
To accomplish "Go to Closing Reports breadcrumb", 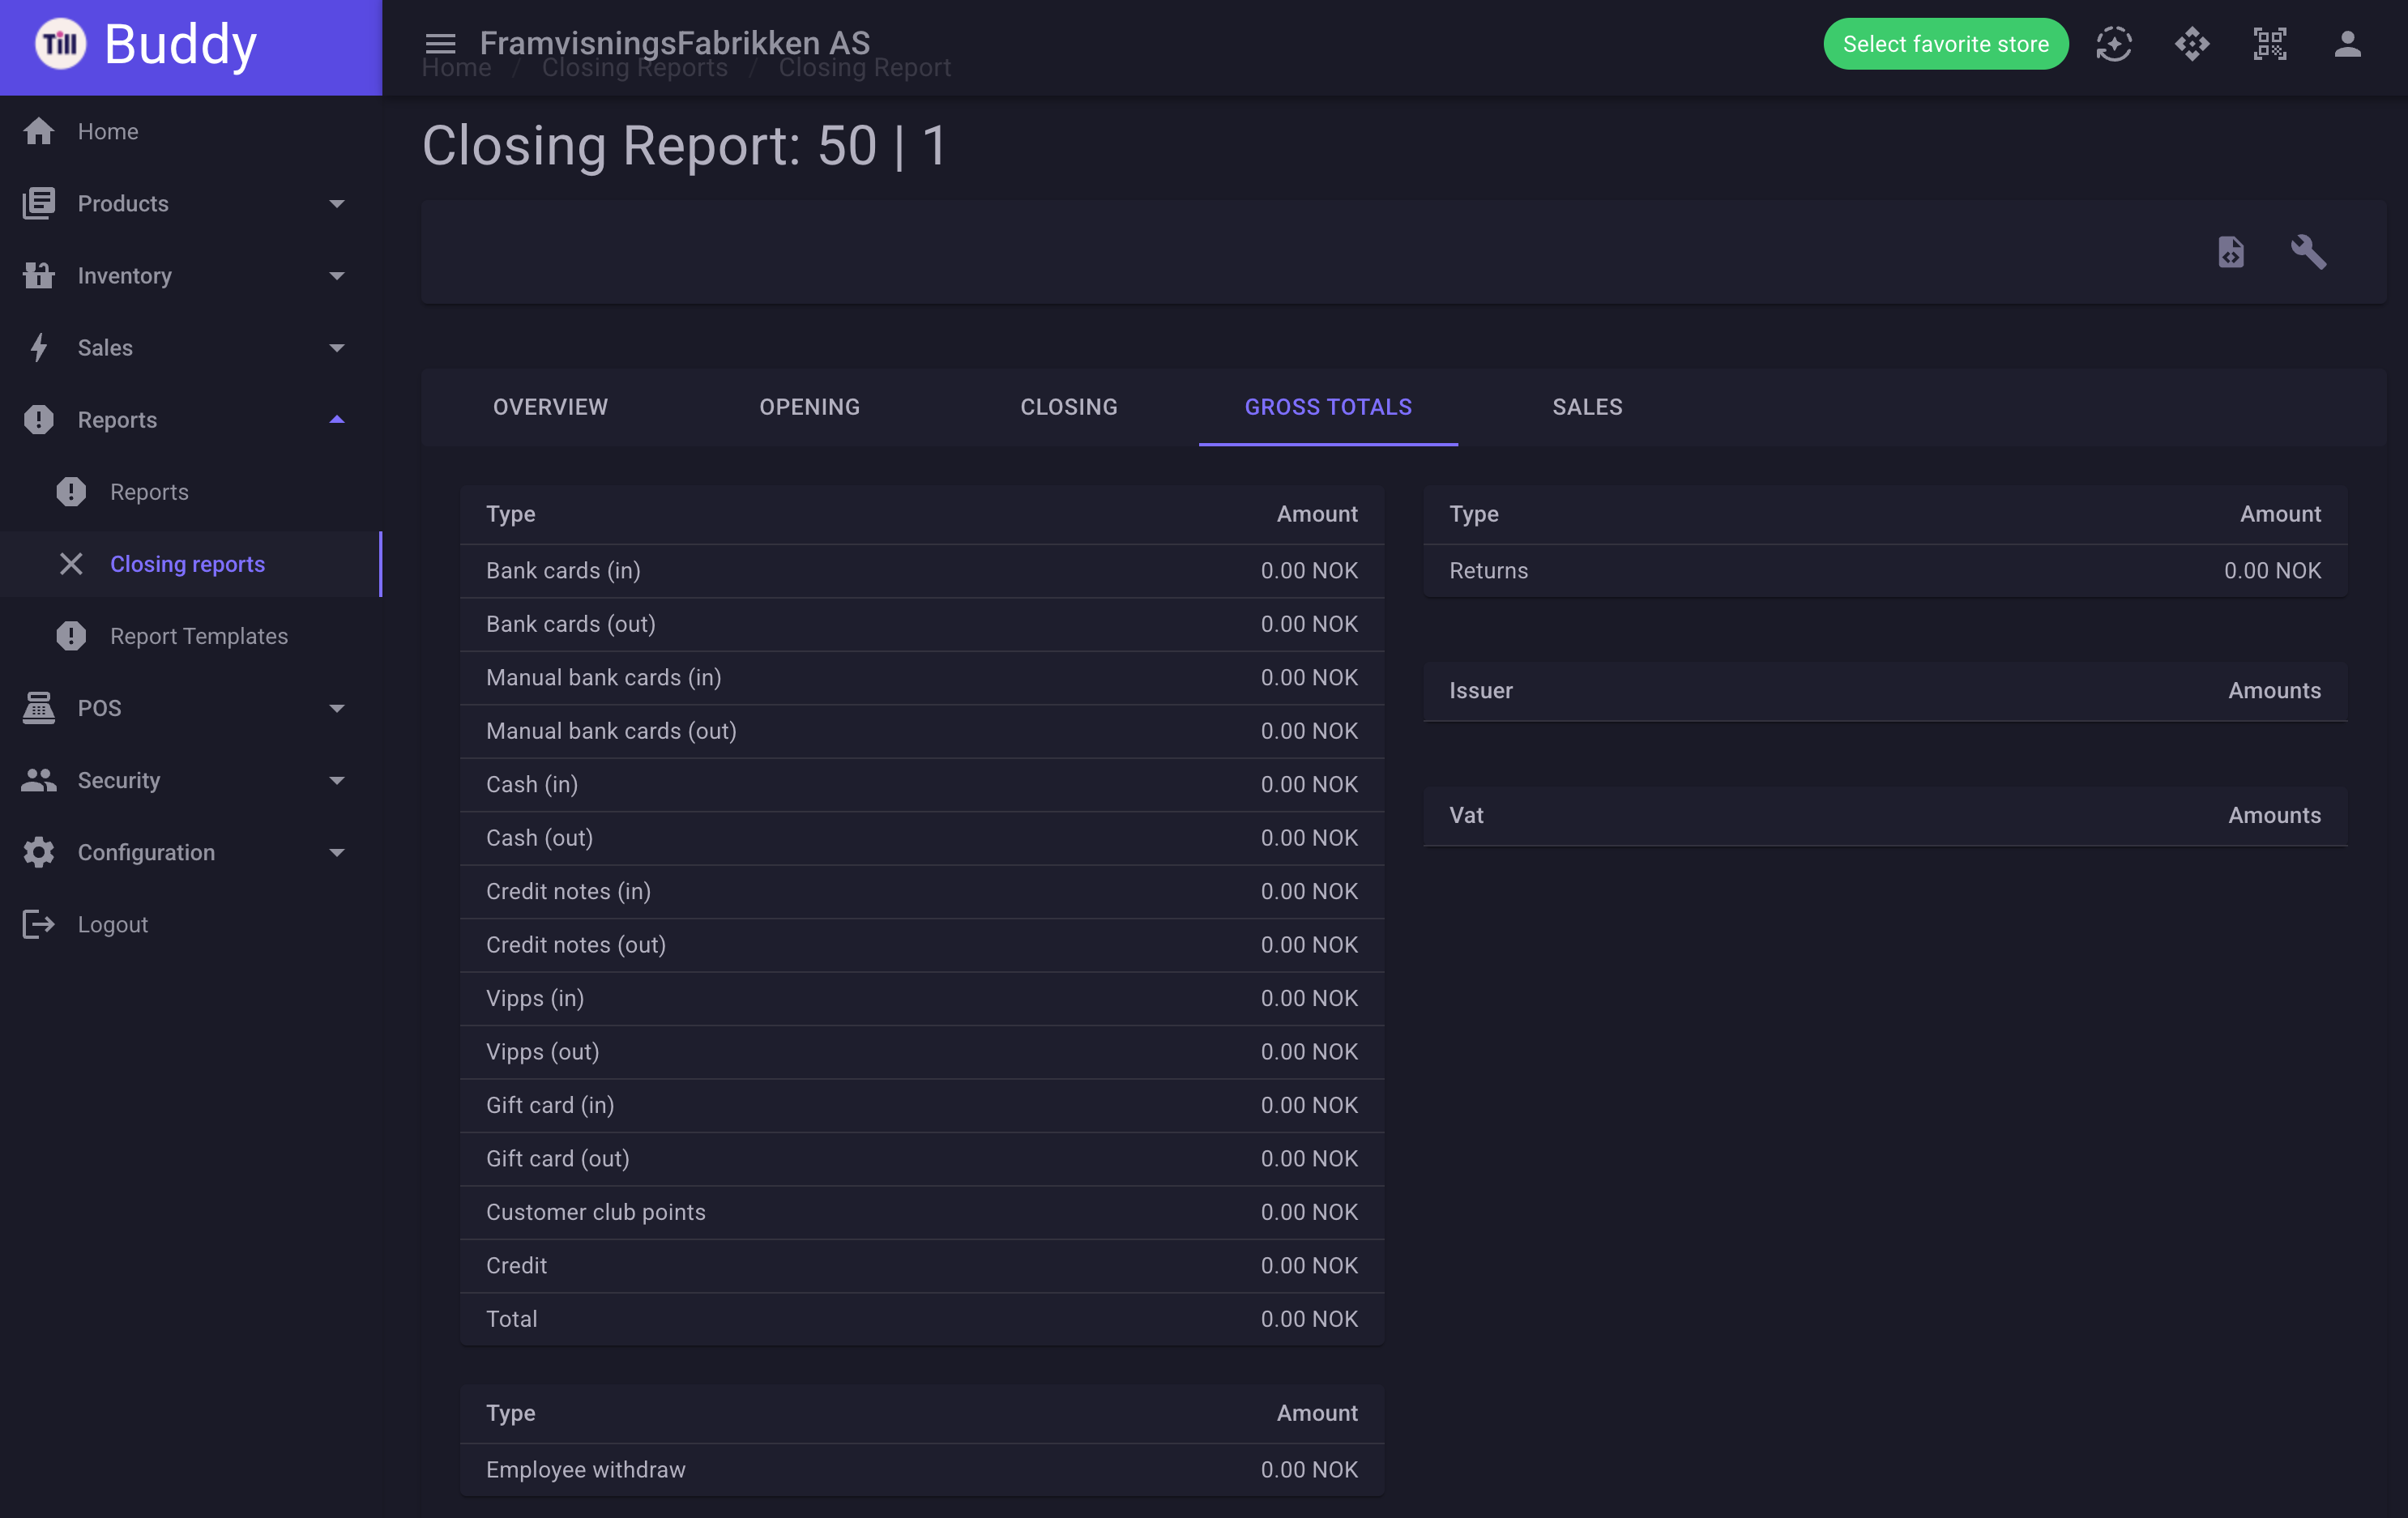I will [x=635, y=68].
